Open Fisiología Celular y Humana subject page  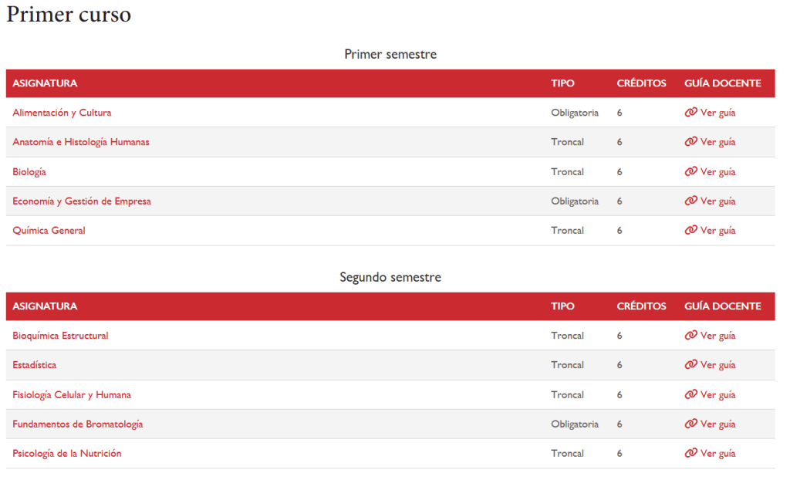click(x=72, y=395)
